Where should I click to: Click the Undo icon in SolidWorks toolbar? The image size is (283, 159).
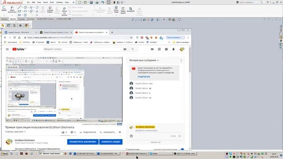(x=103, y=2)
